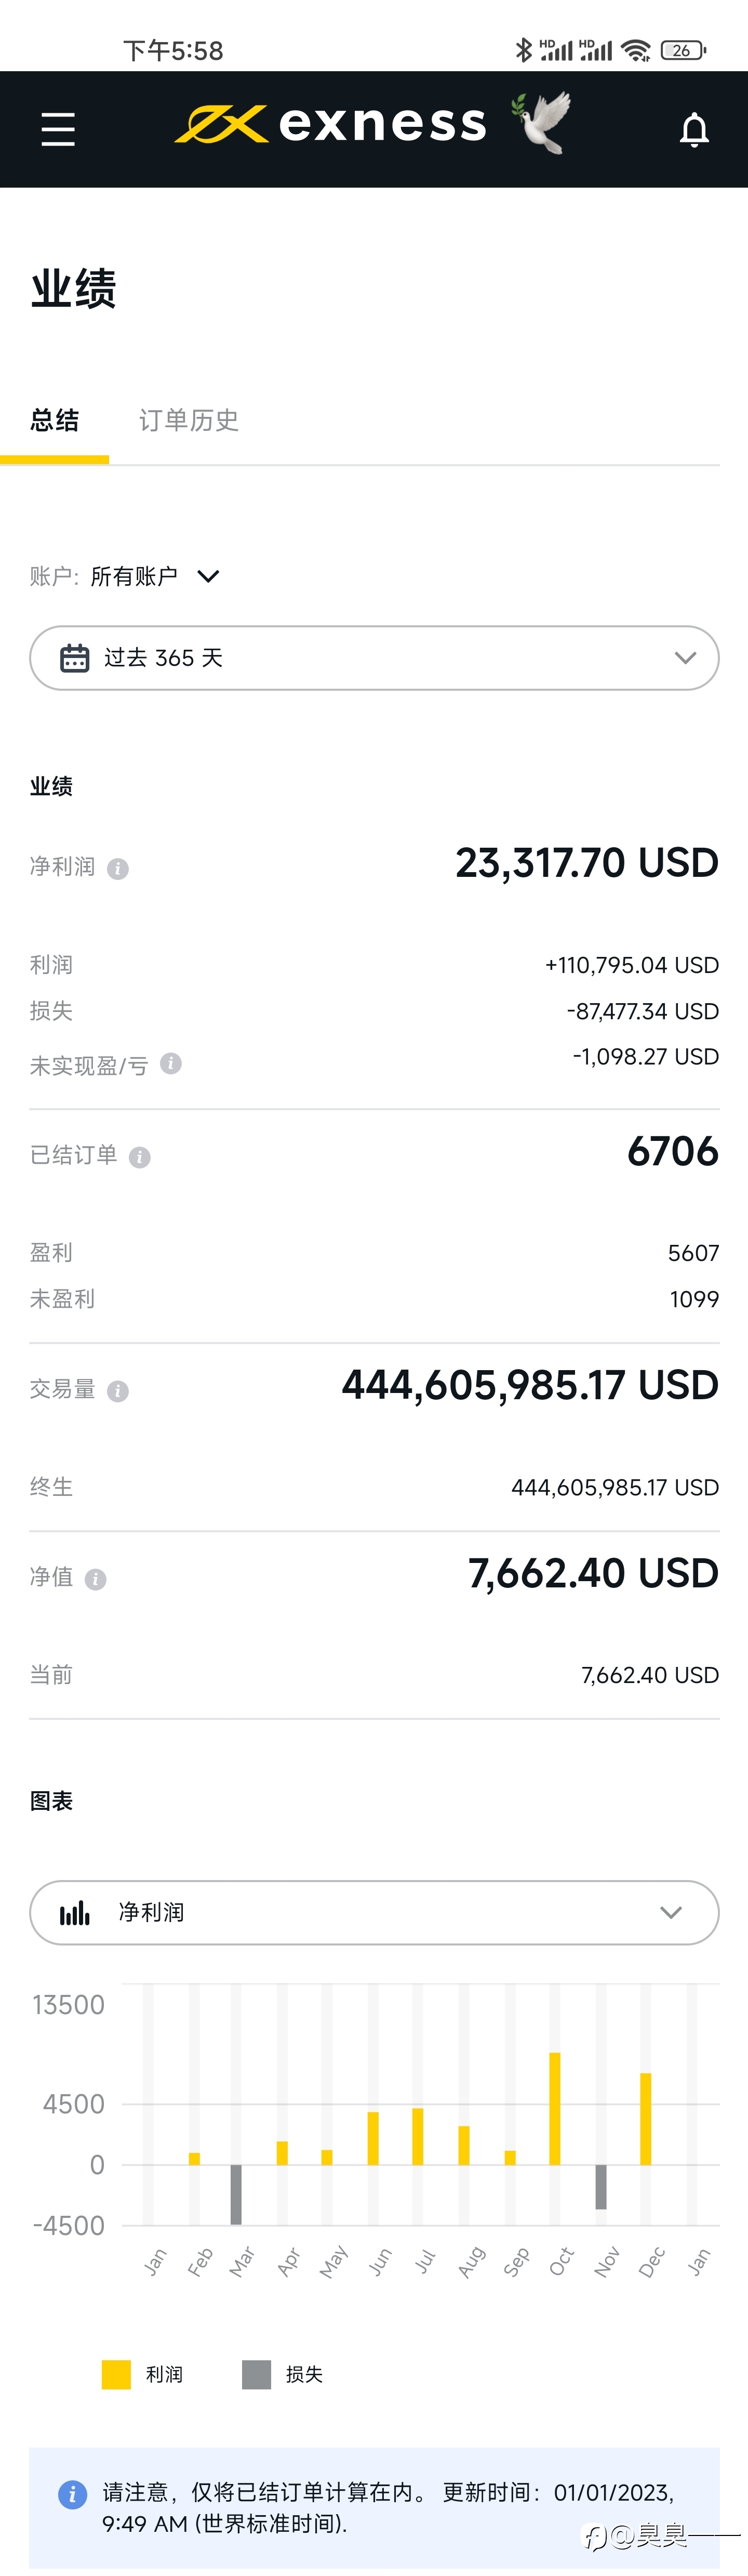Expand the 所有账户 account dropdown

(x=154, y=576)
